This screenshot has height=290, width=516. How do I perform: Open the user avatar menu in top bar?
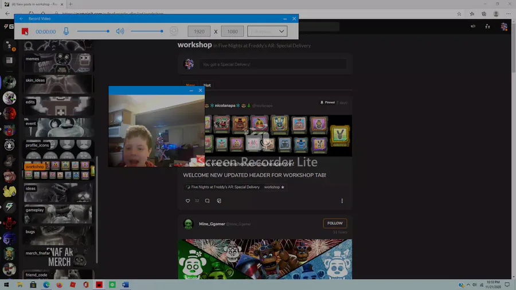point(503,26)
